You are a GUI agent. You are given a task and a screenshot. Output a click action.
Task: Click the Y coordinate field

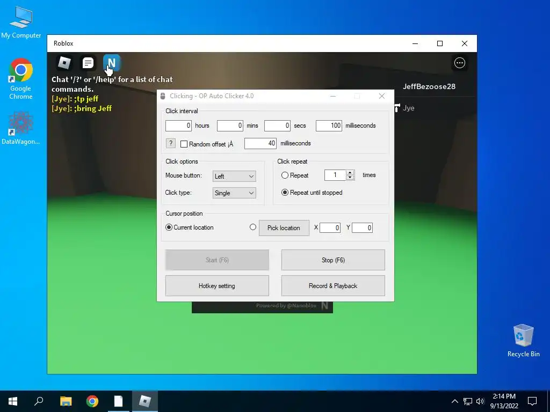click(x=362, y=227)
